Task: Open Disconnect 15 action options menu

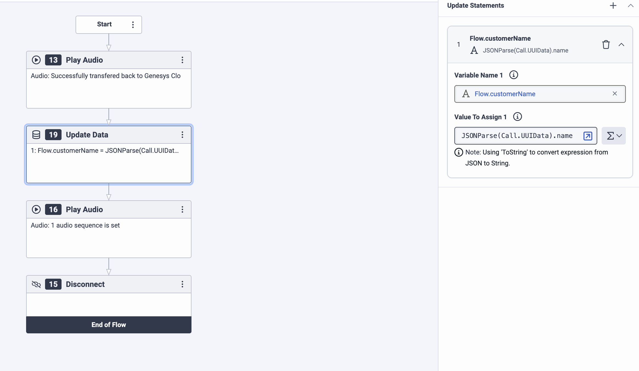Action: [182, 284]
